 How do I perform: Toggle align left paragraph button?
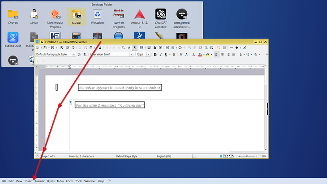[x=217, y=55]
